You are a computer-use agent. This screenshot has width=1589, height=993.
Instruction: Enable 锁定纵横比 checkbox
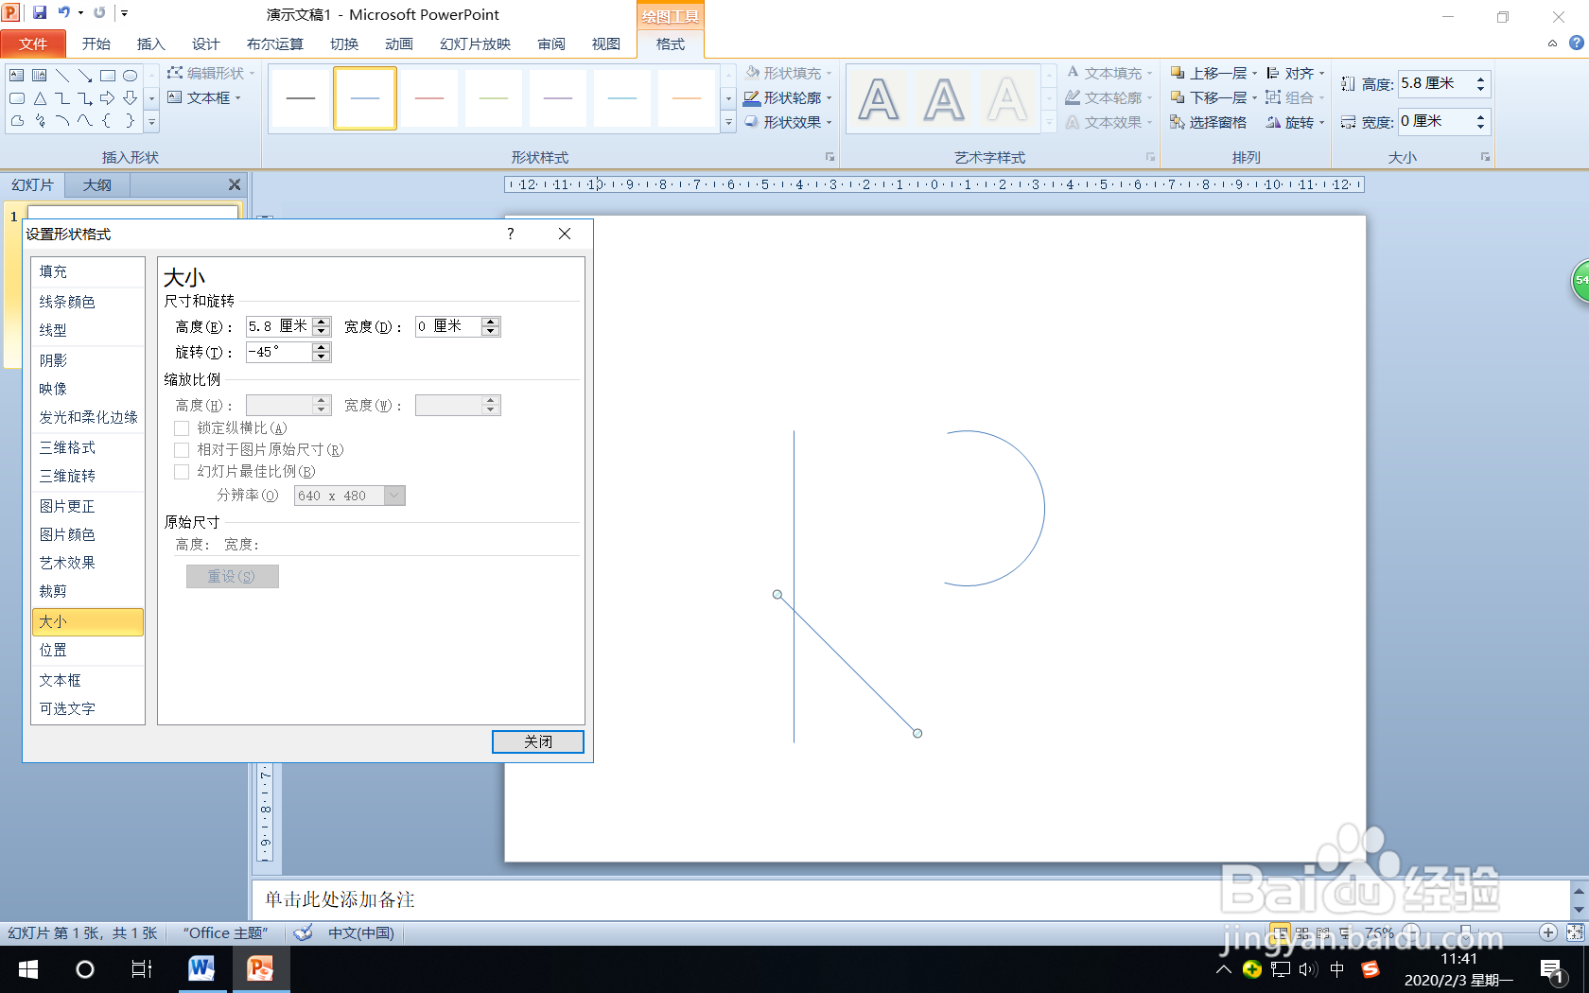(182, 427)
